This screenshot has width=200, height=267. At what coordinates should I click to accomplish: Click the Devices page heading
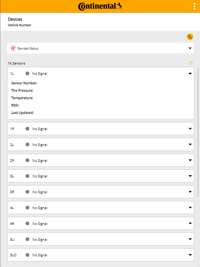(x=15, y=19)
